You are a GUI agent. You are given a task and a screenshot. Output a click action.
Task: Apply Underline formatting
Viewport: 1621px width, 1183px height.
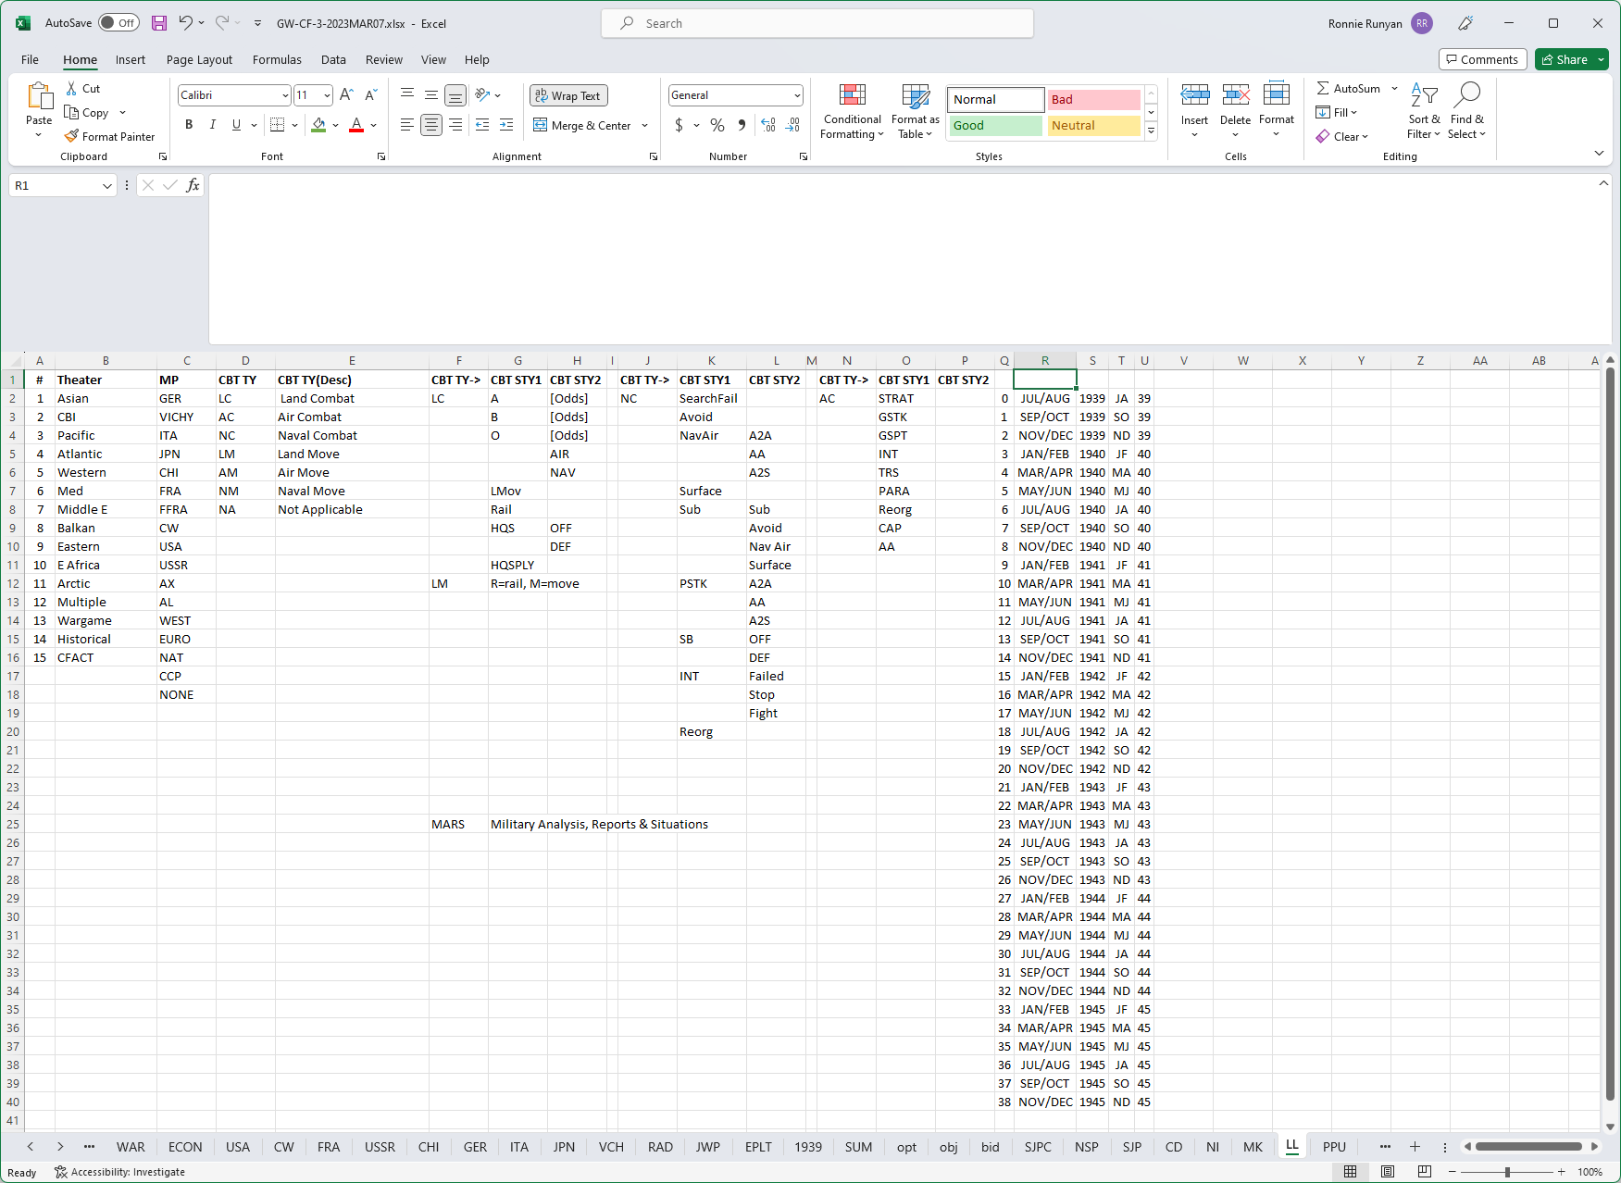coord(236,125)
